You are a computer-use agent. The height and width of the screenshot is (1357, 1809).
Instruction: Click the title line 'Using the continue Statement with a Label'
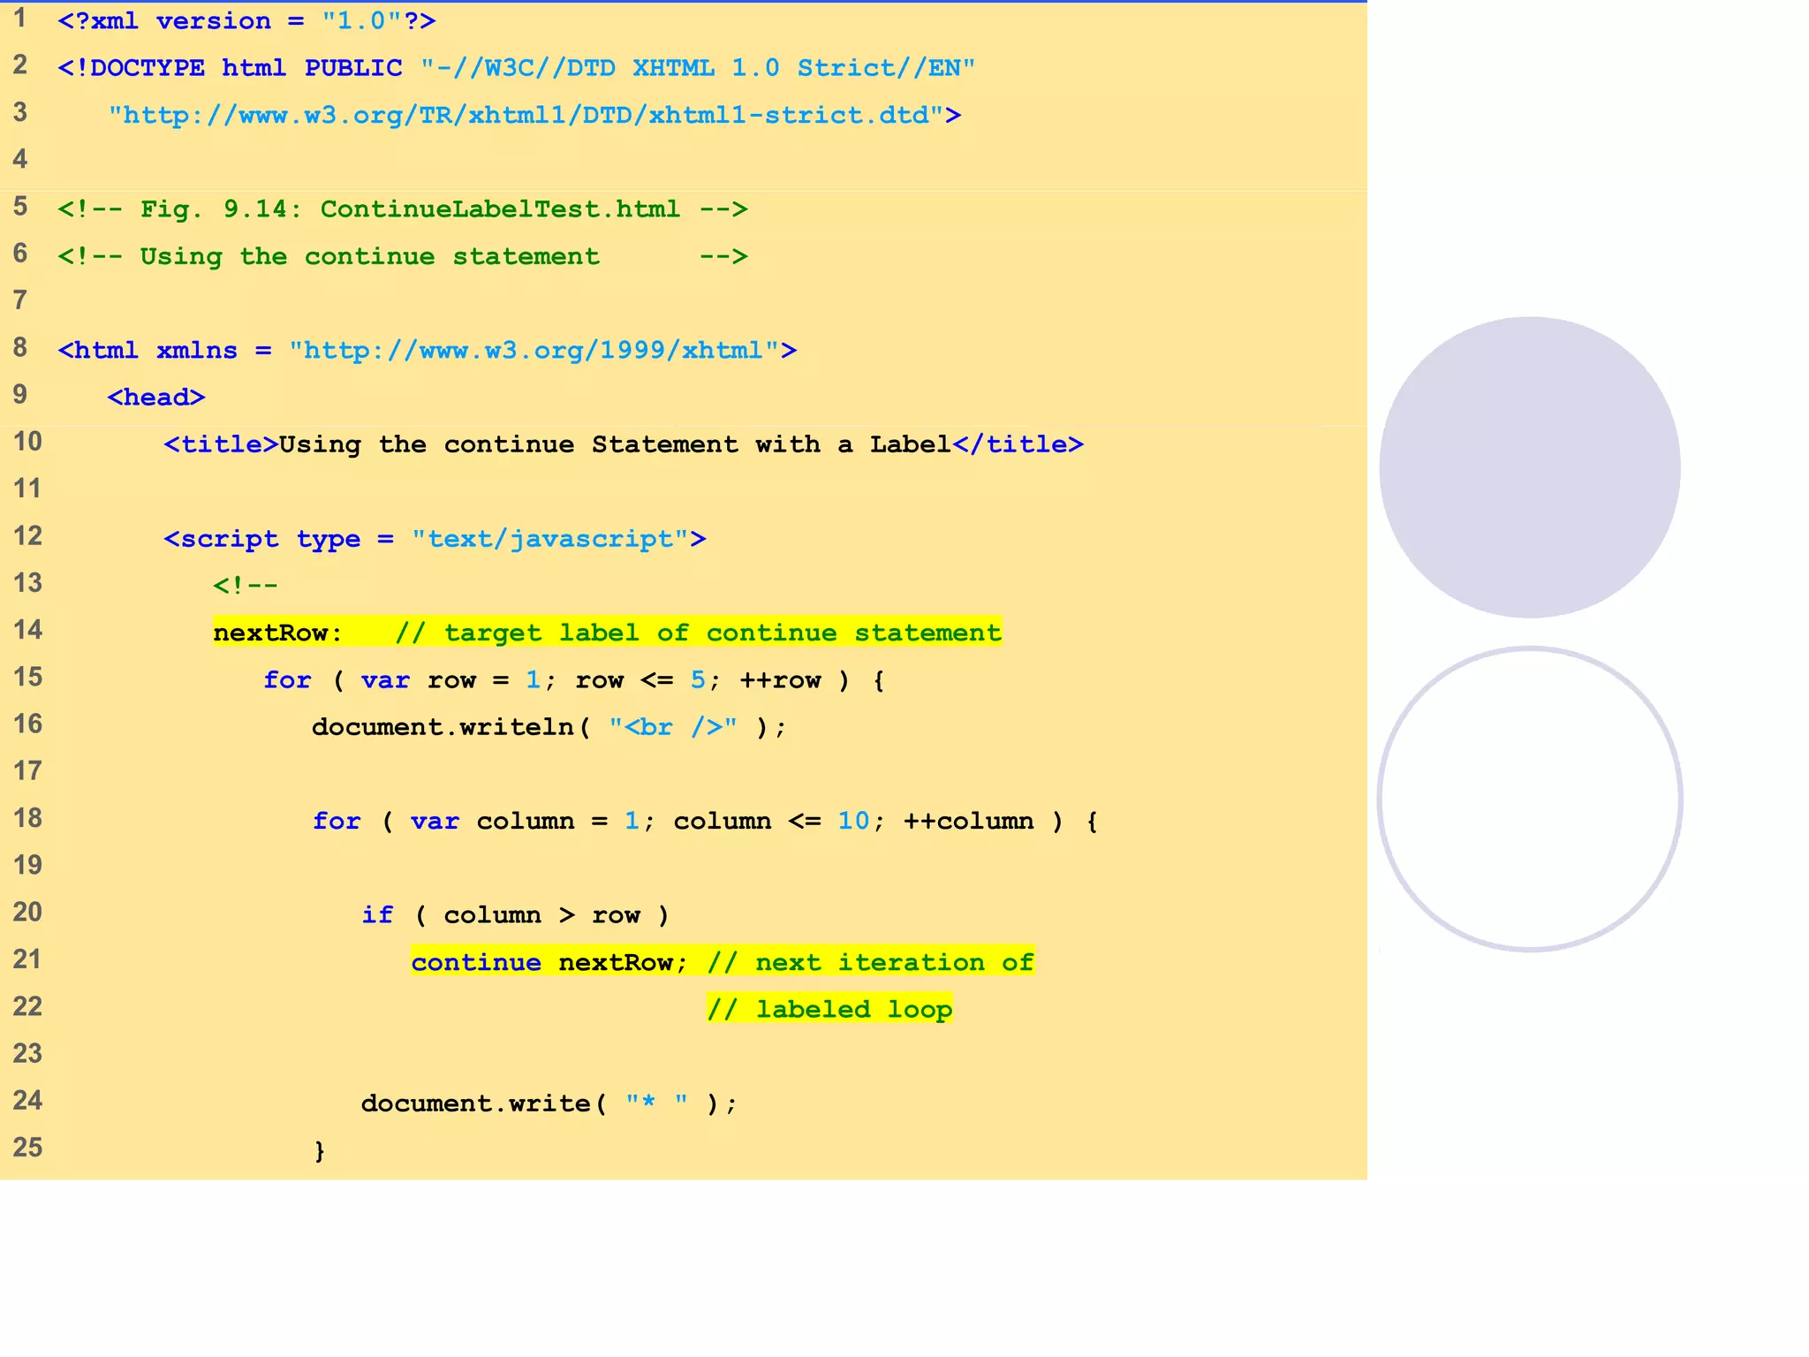pyautogui.click(x=624, y=444)
